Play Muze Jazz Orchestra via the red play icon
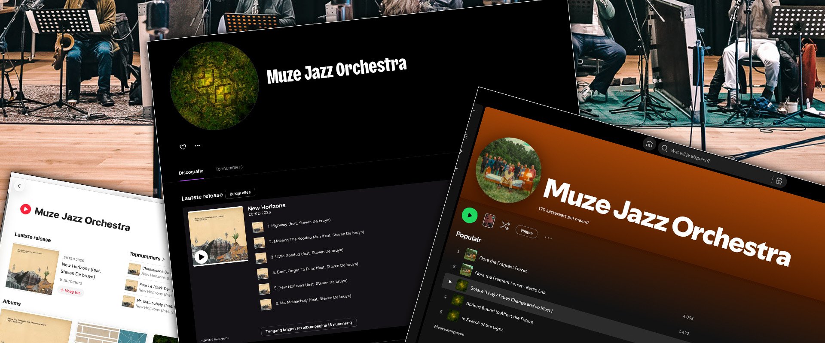Viewport: 825px width, 343px height. click(25, 209)
